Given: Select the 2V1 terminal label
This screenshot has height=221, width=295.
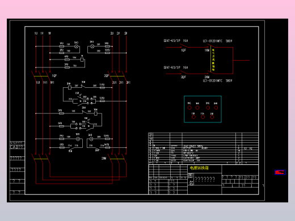Looking at the screenshot, I should point(121,83).
